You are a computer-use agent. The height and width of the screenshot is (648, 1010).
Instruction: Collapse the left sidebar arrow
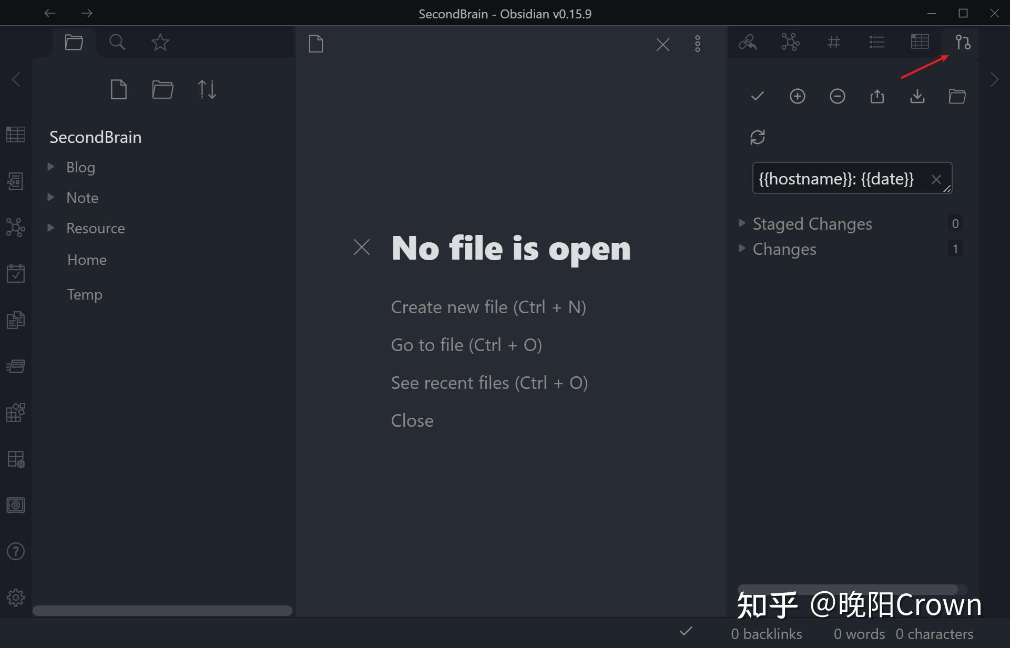click(x=16, y=80)
